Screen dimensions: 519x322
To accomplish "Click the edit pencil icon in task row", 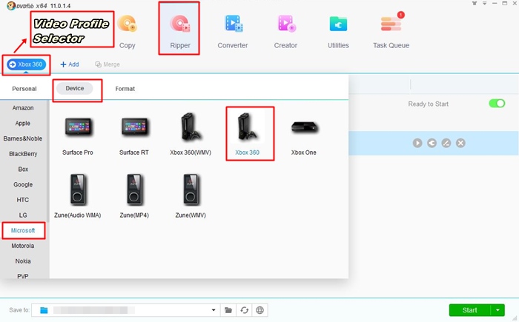I will [446, 143].
